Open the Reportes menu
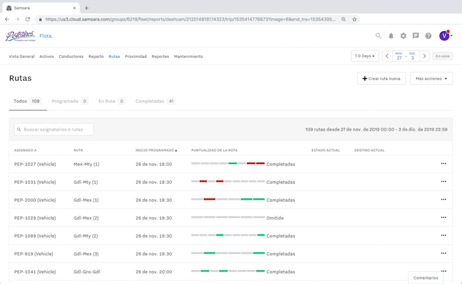The image size is (462, 284). pyautogui.click(x=160, y=56)
